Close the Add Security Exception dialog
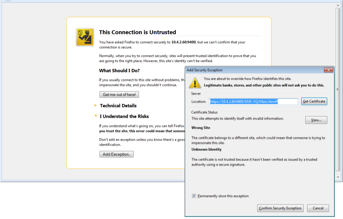 [x=328, y=70]
